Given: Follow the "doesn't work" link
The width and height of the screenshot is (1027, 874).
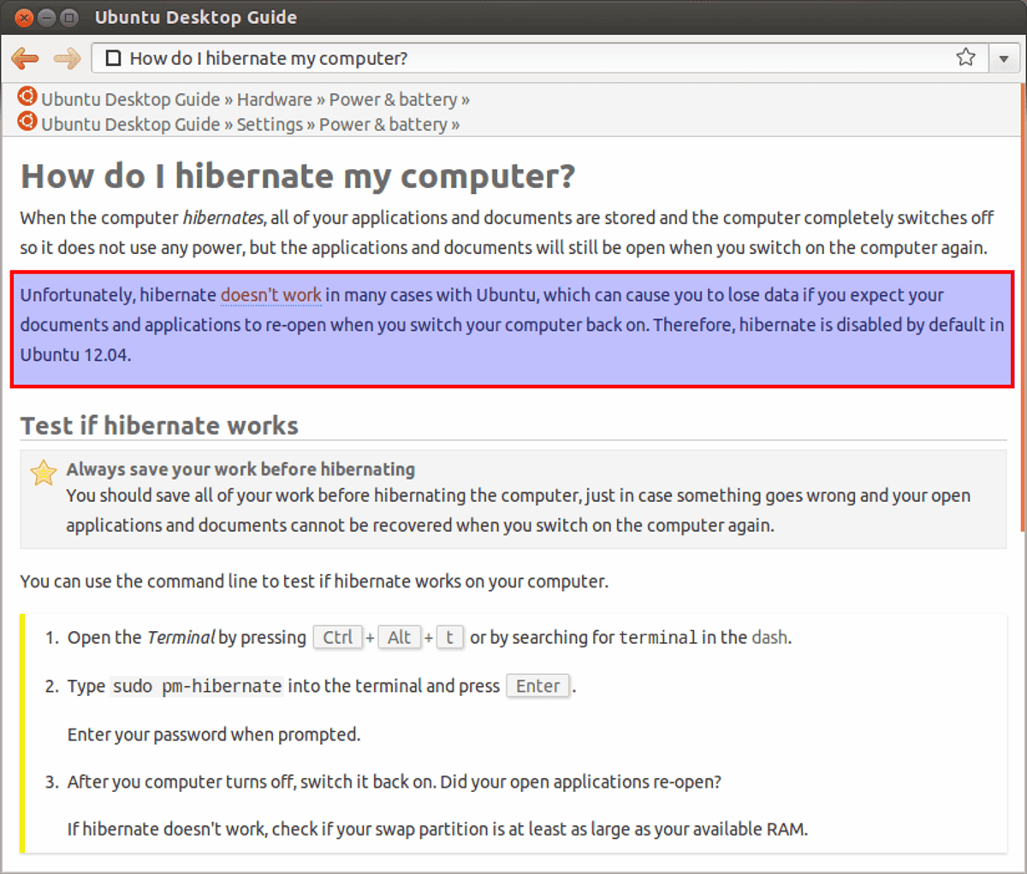Looking at the screenshot, I should tap(270, 295).
